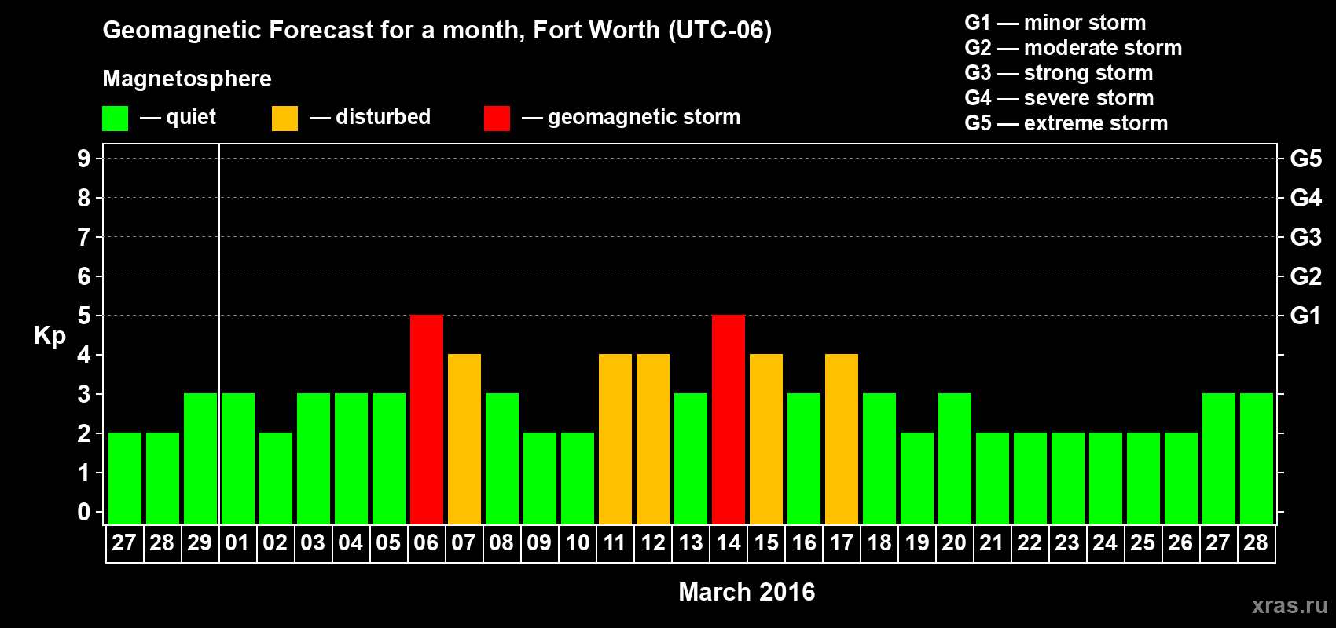Screen dimensions: 1336x628
Task: Click the 'quiet' legend label
Action: coord(191,117)
